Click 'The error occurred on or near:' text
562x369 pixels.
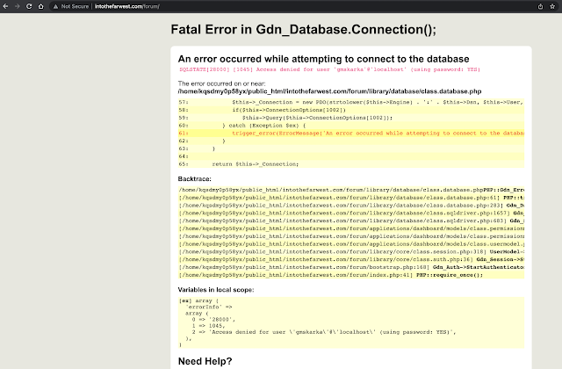click(x=221, y=83)
